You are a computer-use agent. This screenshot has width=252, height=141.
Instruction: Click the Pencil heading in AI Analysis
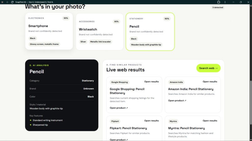[37, 72]
